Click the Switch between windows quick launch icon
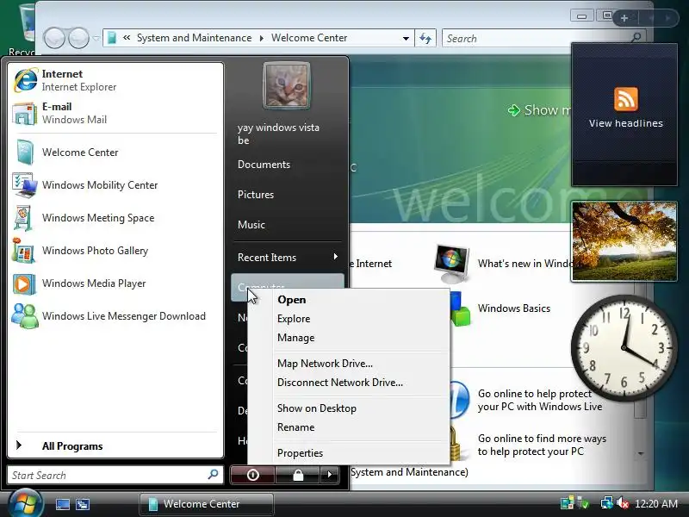This screenshot has height=517, width=689. coord(83,504)
